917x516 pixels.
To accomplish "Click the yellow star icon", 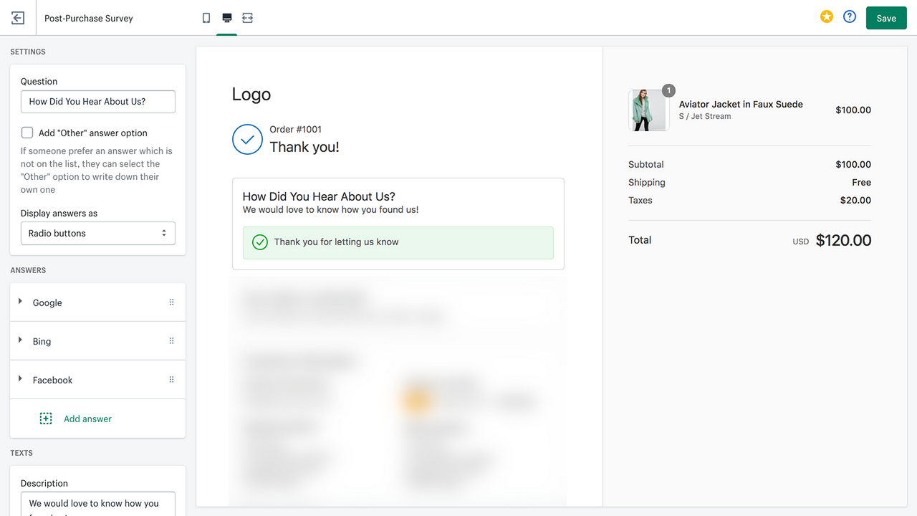I will click(827, 16).
